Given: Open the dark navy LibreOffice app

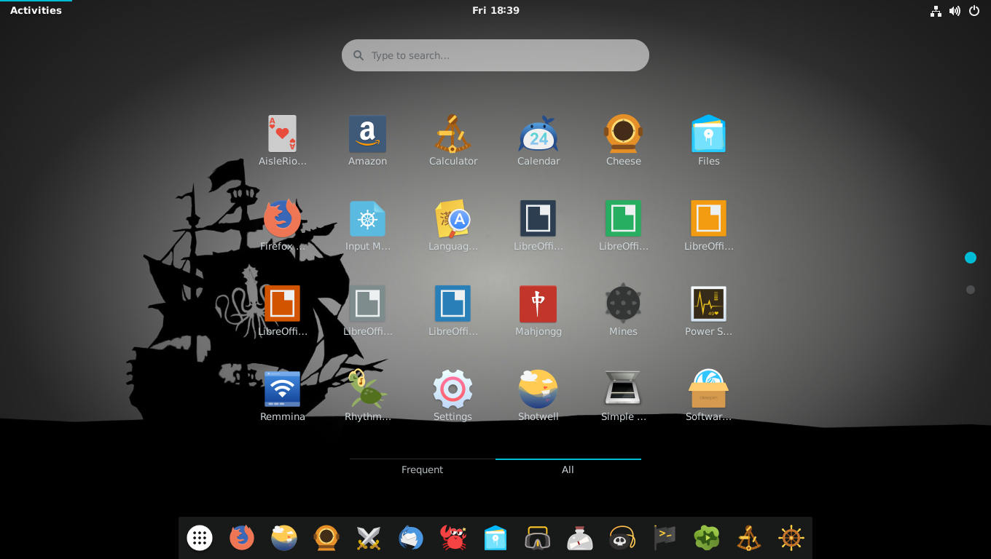Looking at the screenshot, I should pyautogui.click(x=538, y=226).
